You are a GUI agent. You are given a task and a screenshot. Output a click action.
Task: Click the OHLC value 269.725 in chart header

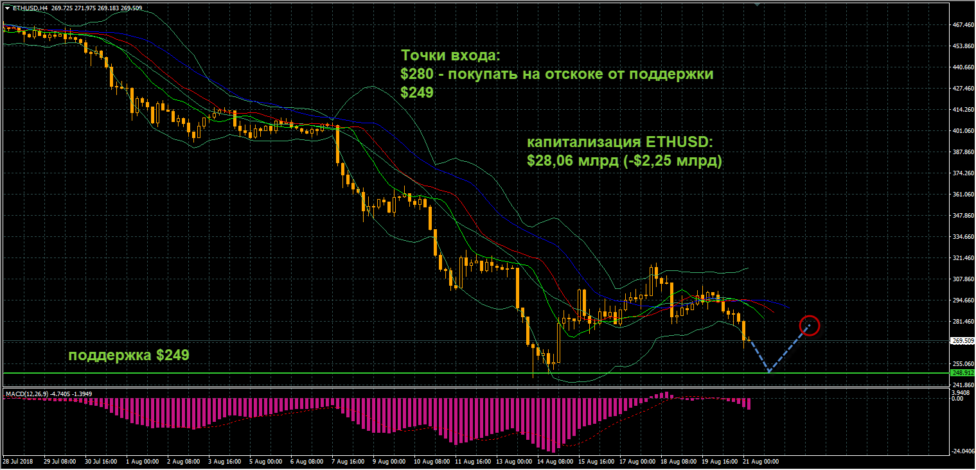pos(60,8)
